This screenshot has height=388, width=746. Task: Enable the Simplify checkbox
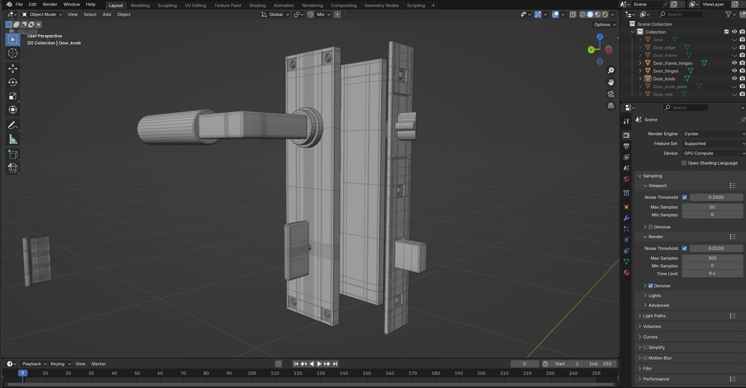pyautogui.click(x=645, y=347)
